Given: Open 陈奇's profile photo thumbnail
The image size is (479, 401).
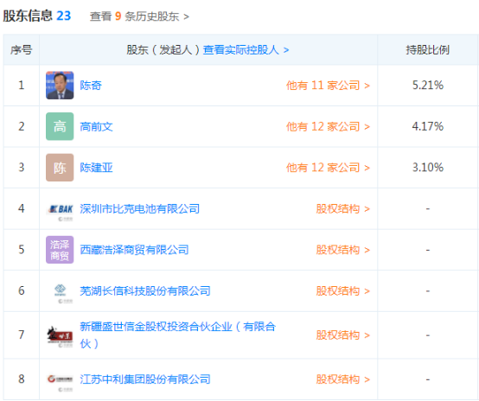Looking at the screenshot, I should pyautogui.click(x=60, y=86).
